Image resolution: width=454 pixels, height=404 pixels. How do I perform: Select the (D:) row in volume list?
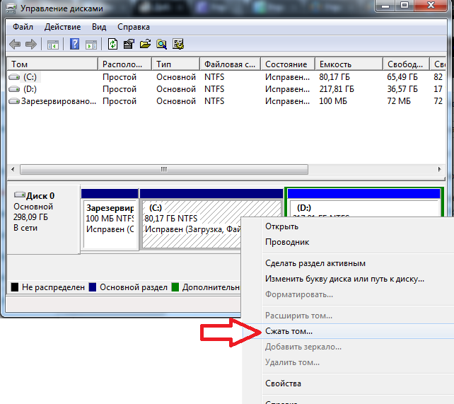click(x=30, y=88)
